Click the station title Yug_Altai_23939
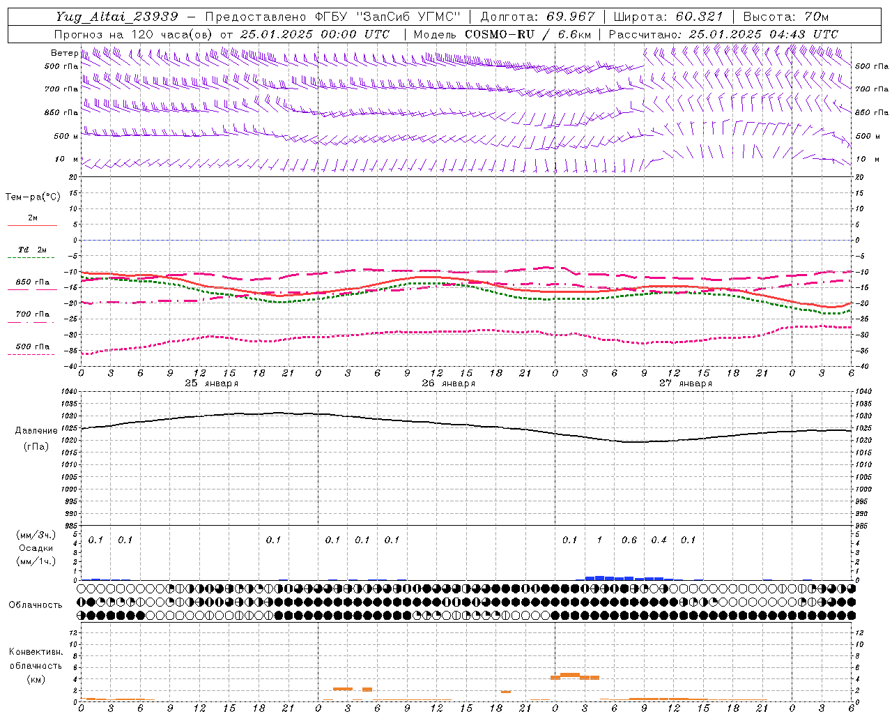Viewport: 892px width, 714px height. pos(118,17)
